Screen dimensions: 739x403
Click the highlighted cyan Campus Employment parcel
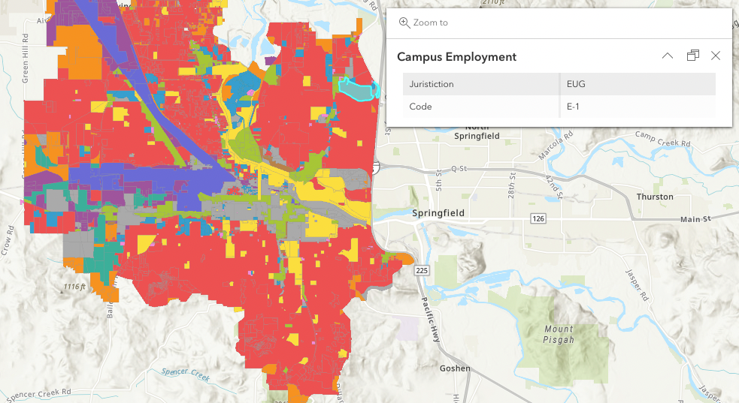tap(357, 90)
